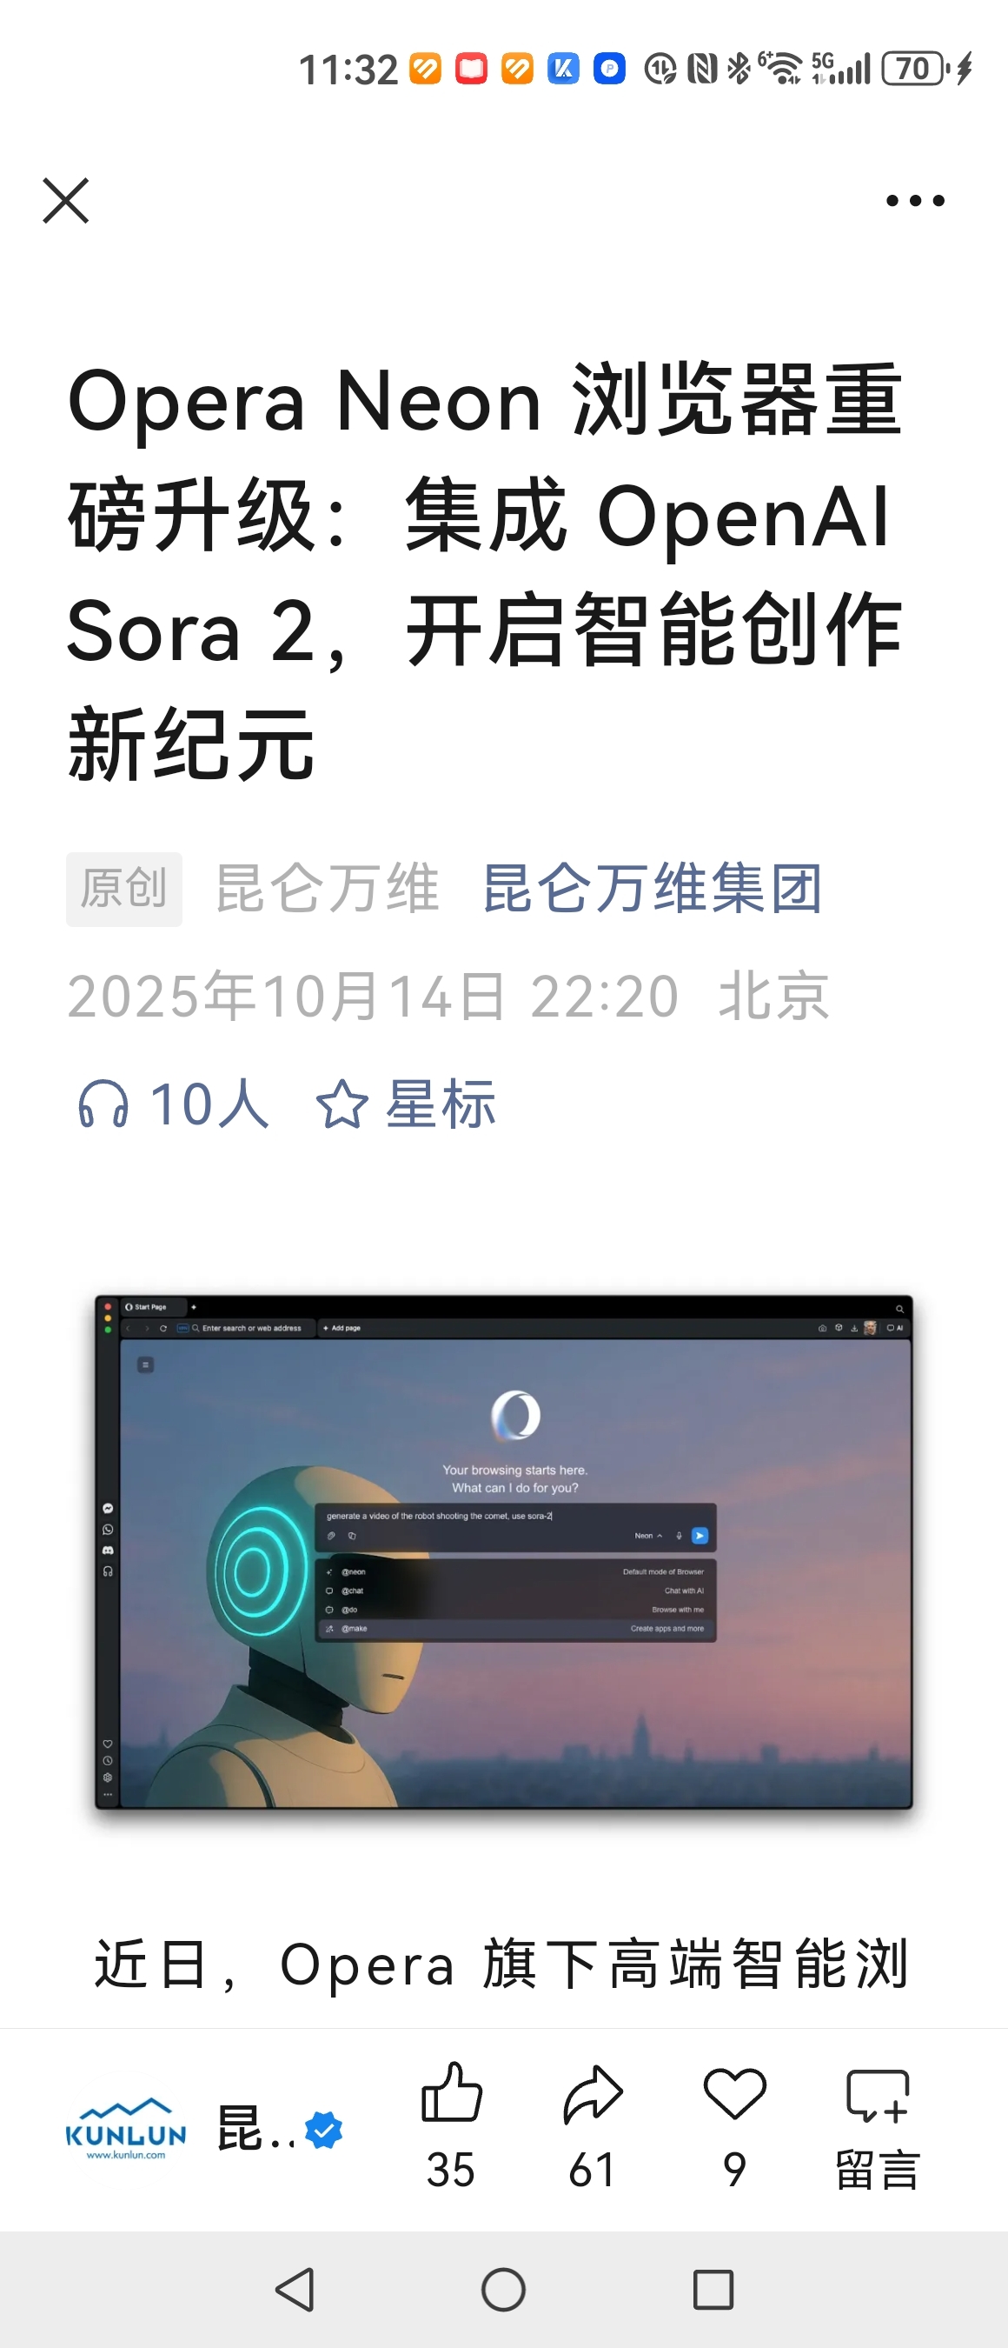Screen dimensions: 1008x2348
Task: Tap the Android back navigation button
Action: 295,2290
